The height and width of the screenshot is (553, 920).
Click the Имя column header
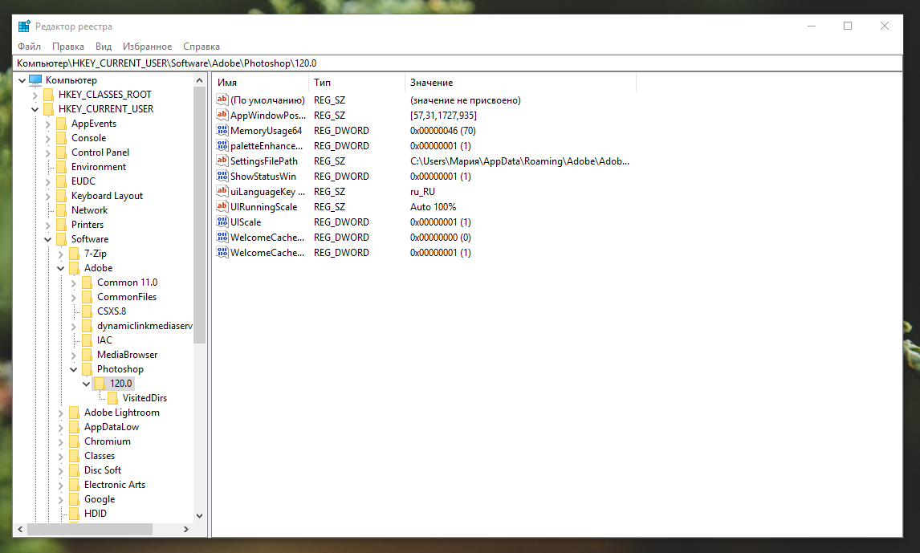(x=261, y=83)
